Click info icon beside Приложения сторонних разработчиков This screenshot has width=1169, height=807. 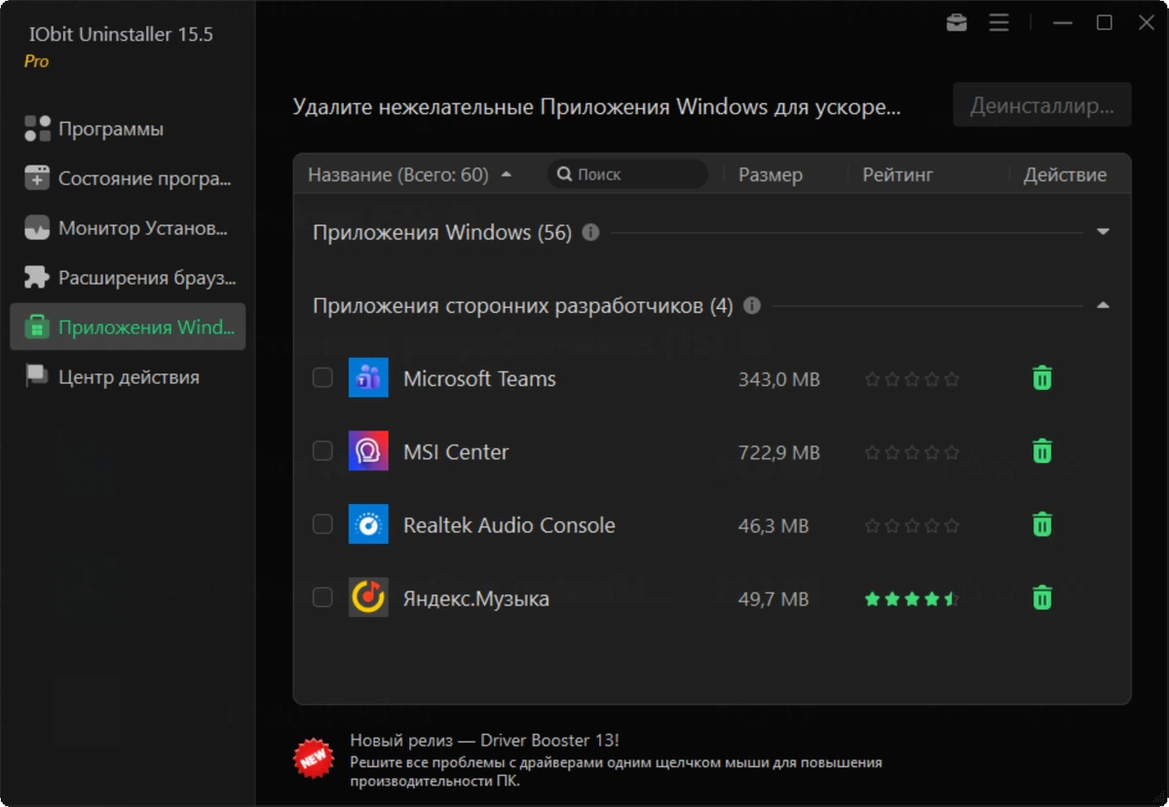tap(751, 306)
